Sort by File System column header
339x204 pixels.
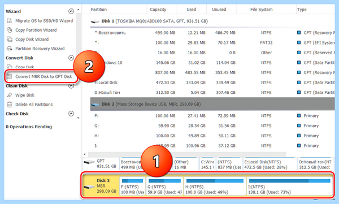pyautogui.click(x=262, y=10)
